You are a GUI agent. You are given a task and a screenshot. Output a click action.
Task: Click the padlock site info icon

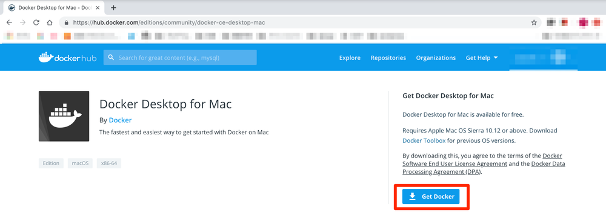67,23
